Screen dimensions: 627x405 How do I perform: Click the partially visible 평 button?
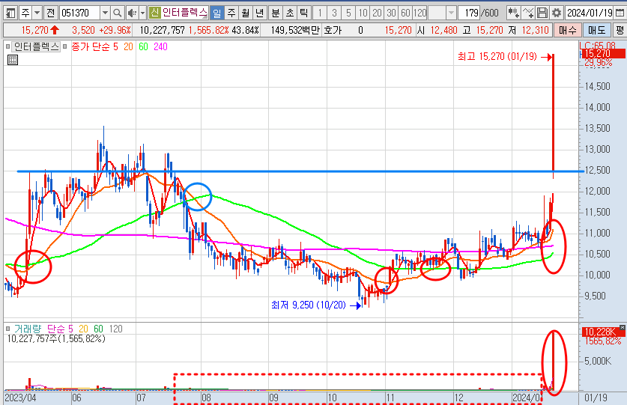tap(620, 30)
